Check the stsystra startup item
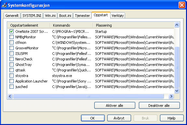The image size is (187, 125). (x=11, y=75)
